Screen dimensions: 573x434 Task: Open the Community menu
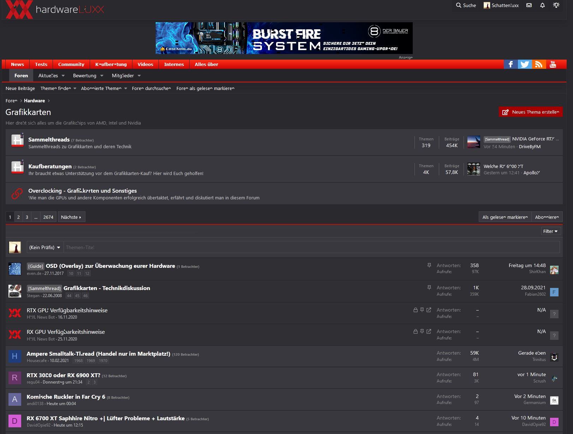point(71,64)
